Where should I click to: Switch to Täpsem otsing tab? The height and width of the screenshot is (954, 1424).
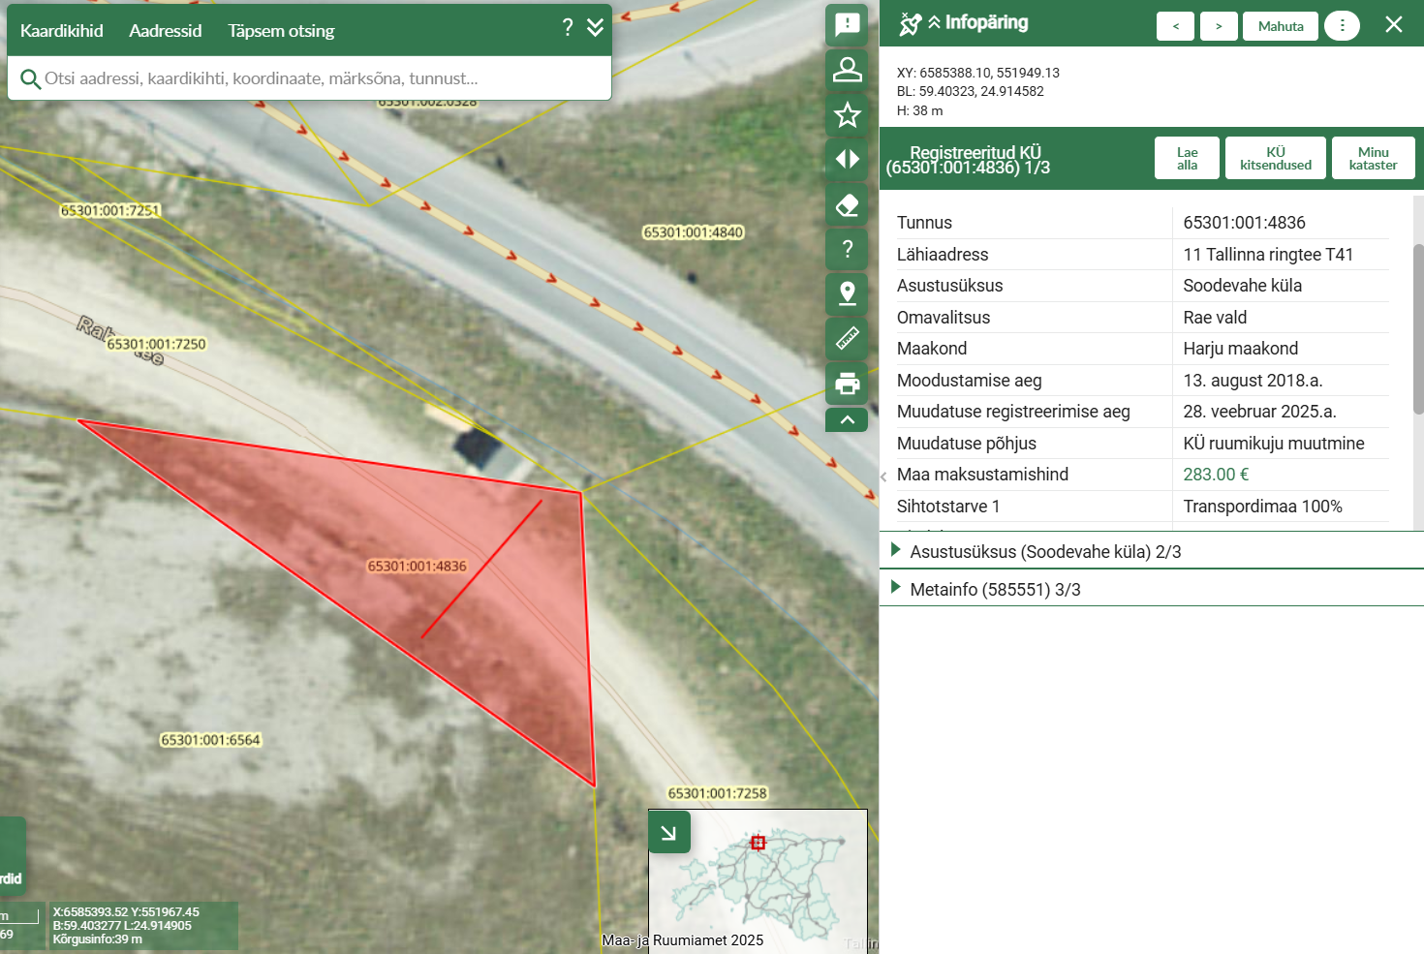click(x=281, y=31)
